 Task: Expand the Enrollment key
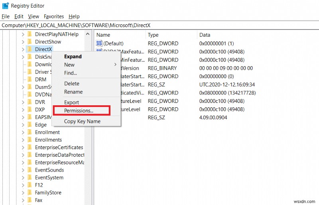click(x=23, y=132)
